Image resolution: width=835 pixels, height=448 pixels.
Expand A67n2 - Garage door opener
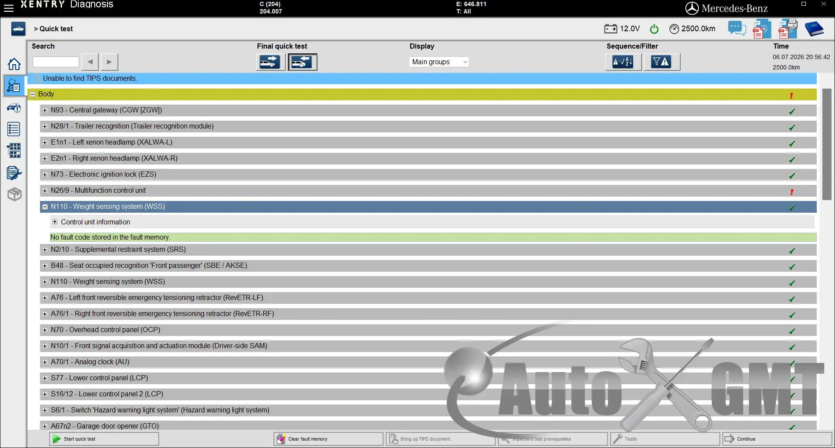point(44,426)
